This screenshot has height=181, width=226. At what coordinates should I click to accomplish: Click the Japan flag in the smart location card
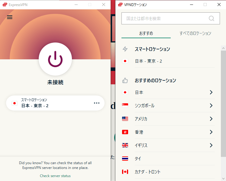[15, 103]
